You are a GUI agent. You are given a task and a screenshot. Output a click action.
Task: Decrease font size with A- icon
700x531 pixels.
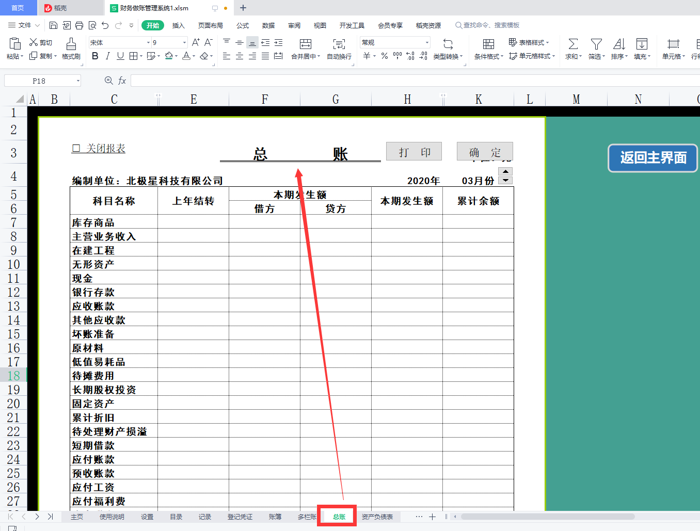tap(209, 42)
